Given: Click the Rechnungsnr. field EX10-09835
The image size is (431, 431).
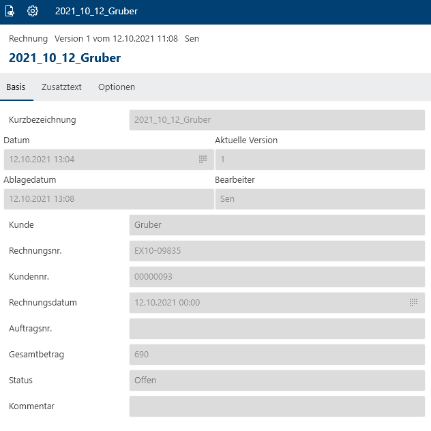Looking at the screenshot, I should [x=277, y=251].
